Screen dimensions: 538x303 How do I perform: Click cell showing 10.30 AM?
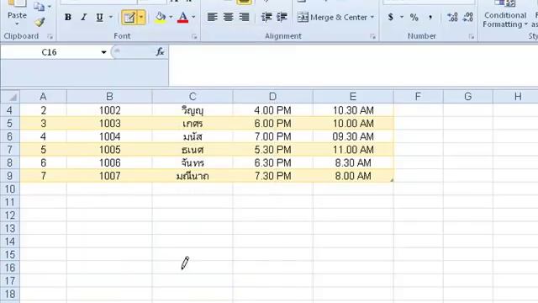353,110
